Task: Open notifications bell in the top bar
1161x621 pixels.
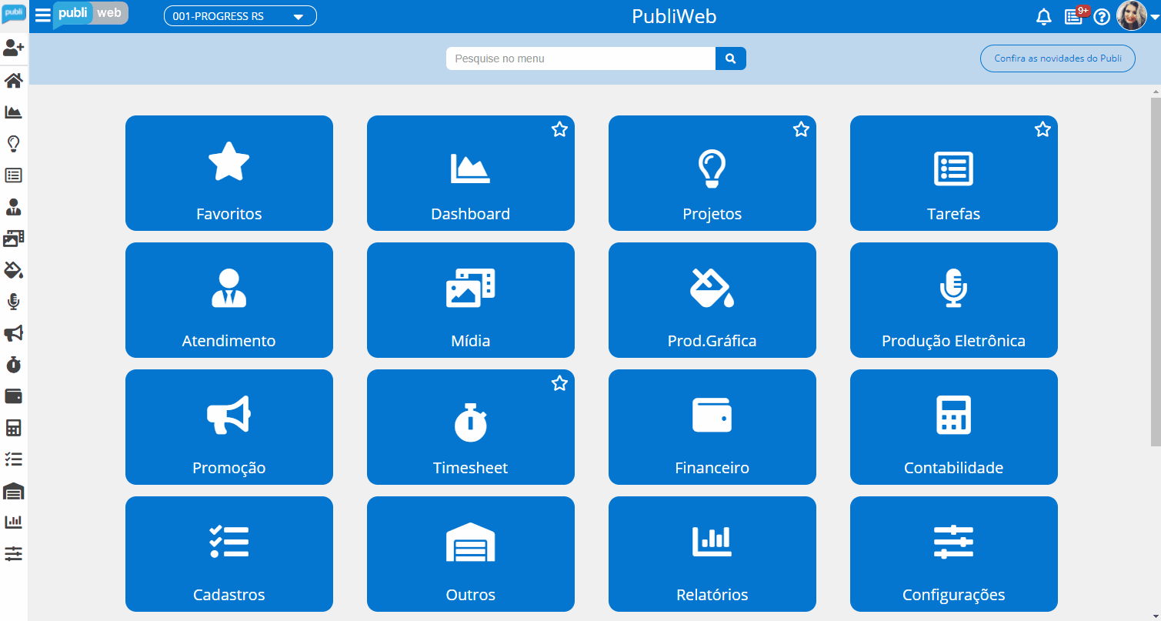Action: pyautogui.click(x=1044, y=17)
